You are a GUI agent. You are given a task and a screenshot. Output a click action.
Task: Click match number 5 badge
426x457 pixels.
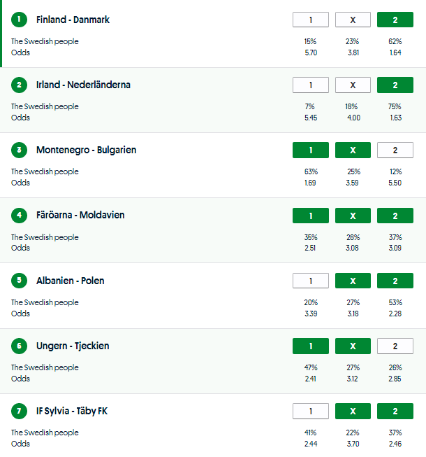click(20, 281)
